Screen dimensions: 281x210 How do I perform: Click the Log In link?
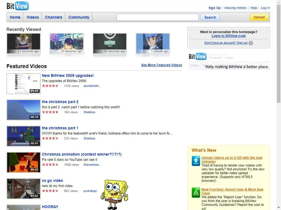coord(265,8)
